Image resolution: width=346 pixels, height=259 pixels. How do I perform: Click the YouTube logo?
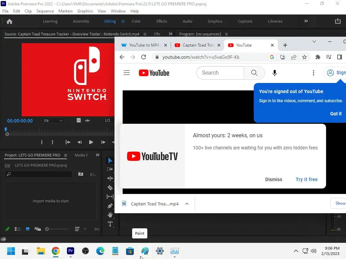coord(154,73)
